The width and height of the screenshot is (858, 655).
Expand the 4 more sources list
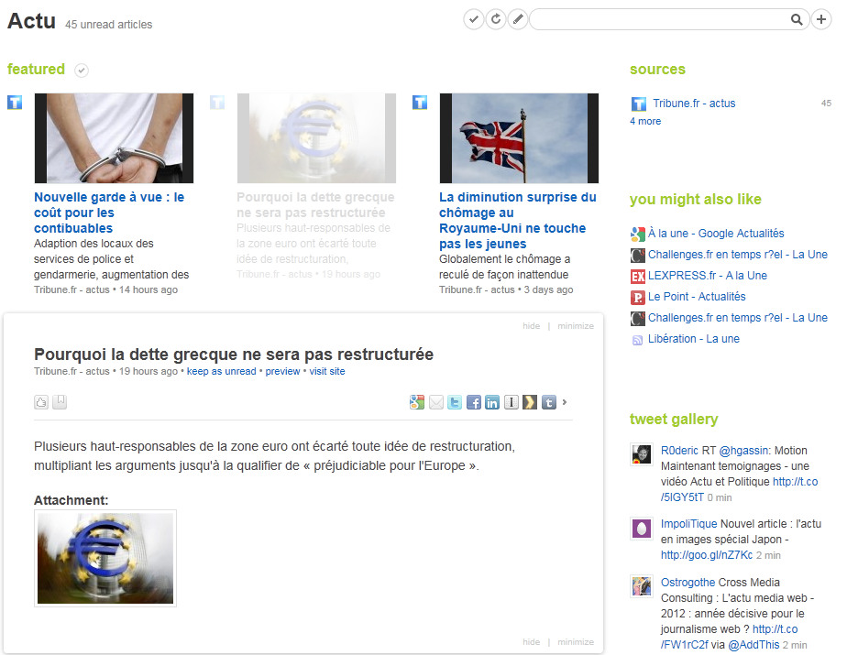[x=644, y=120]
